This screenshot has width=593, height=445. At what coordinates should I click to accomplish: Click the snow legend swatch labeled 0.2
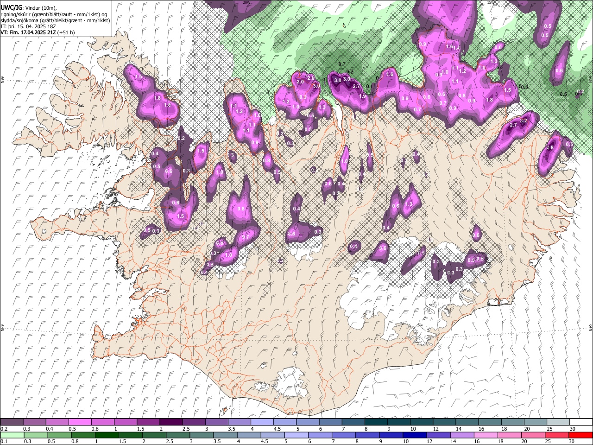tap(12, 422)
